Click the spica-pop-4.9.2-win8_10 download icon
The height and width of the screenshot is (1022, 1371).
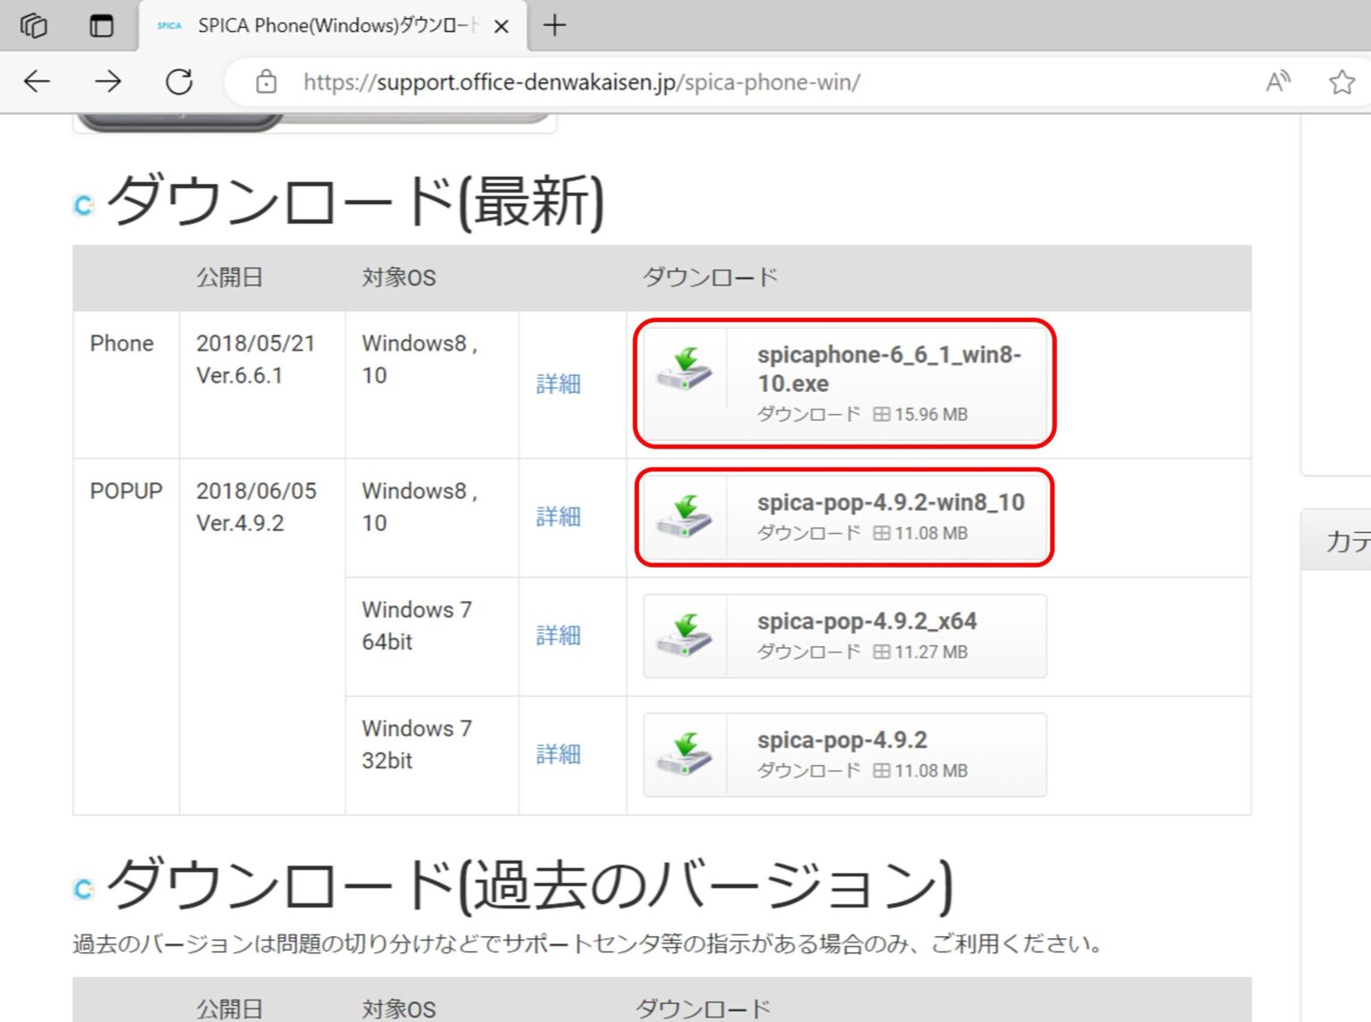pos(684,518)
